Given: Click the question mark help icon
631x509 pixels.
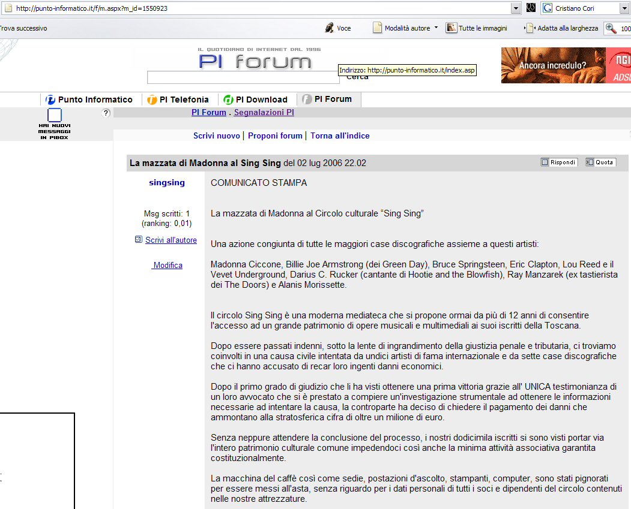Looking at the screenshot, I should point(106,113).
